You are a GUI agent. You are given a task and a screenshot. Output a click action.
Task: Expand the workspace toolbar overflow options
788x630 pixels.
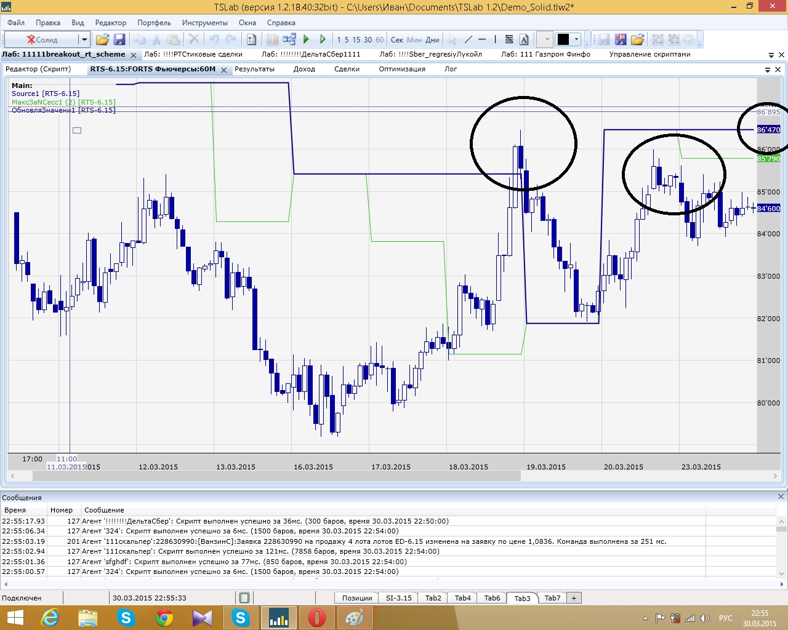coord(699,40)
